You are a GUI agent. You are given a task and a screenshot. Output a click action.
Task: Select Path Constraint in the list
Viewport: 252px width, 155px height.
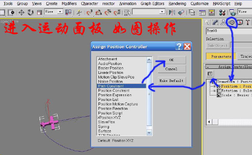click(x=121, y=86)
